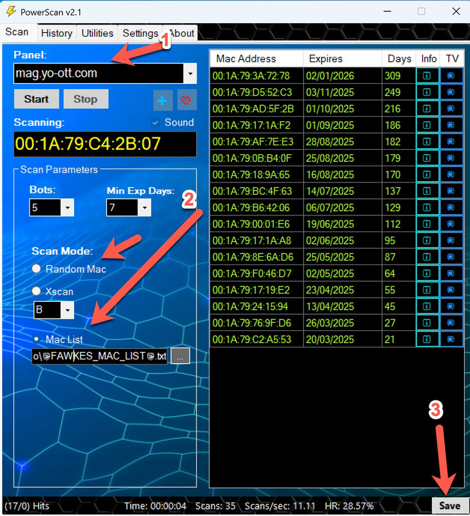
Task: Switch to the History tab
Action: (57, 34)
